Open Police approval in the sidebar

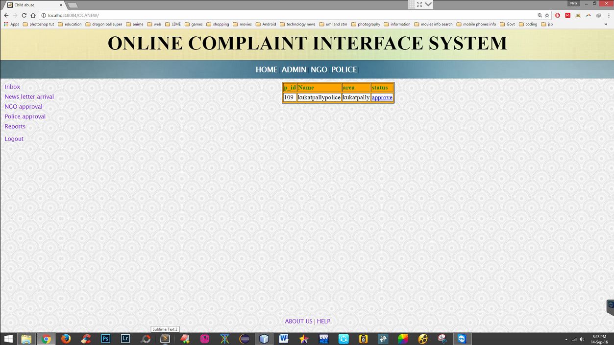click(x=25, y=116)
